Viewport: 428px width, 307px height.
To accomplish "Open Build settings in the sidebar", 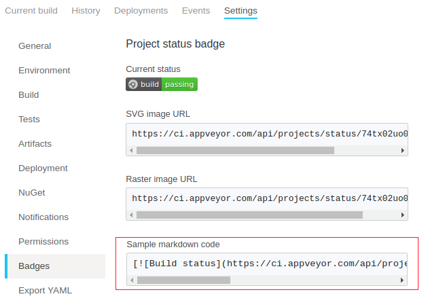I will pos(29,95).
